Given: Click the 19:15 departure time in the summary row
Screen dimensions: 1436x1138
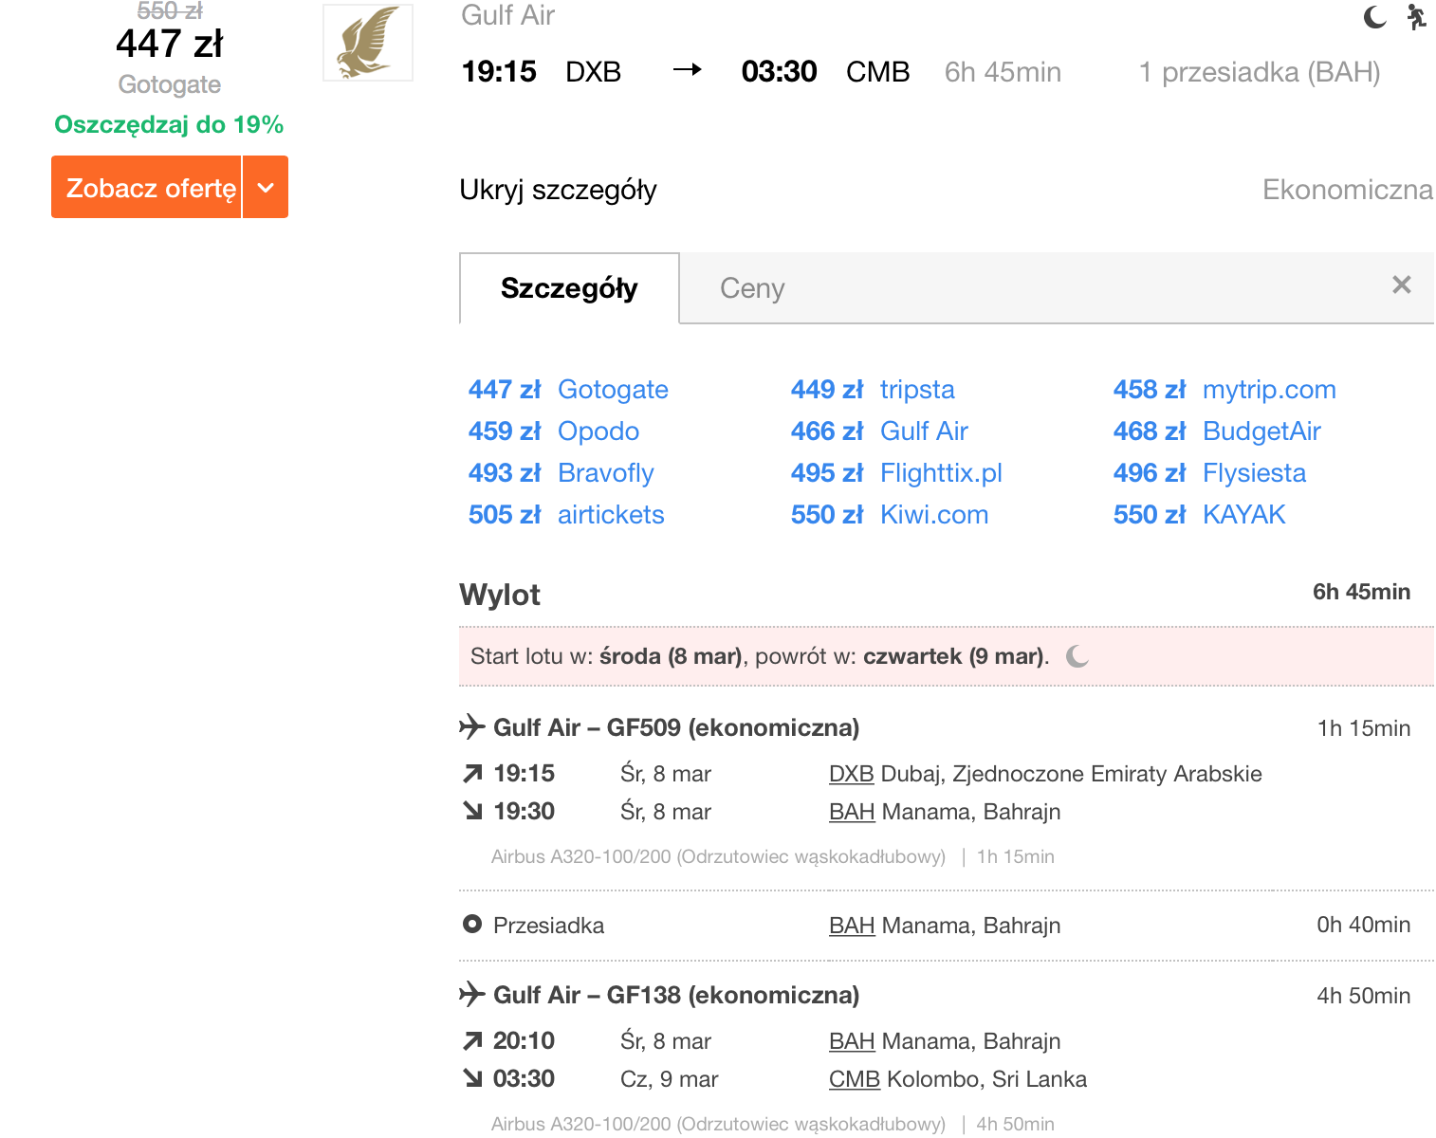Looking at the screenshot, I should tap(499, 72).
